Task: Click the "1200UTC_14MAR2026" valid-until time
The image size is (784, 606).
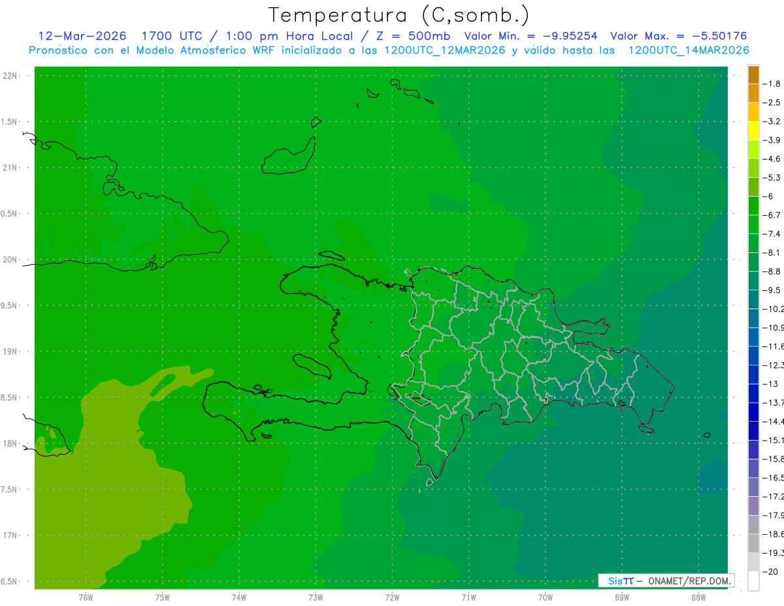Action: pyautogui.click(x=689, y=50)
